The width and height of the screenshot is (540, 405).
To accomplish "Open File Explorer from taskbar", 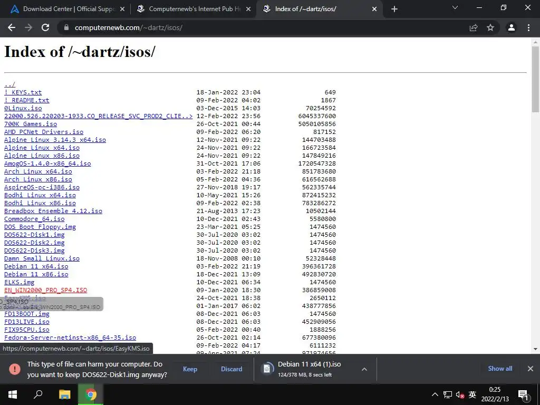I will (x=64, y=394).
